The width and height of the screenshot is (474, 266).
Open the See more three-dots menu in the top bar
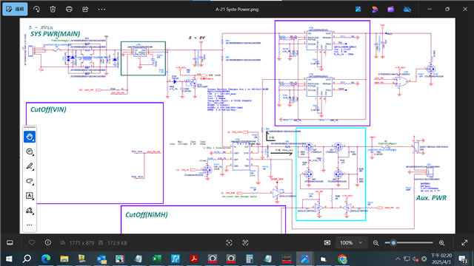pyautogui.click(x=101, y=10)
